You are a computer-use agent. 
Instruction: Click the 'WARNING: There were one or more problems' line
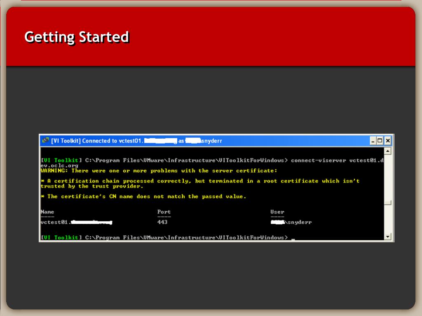159,171
